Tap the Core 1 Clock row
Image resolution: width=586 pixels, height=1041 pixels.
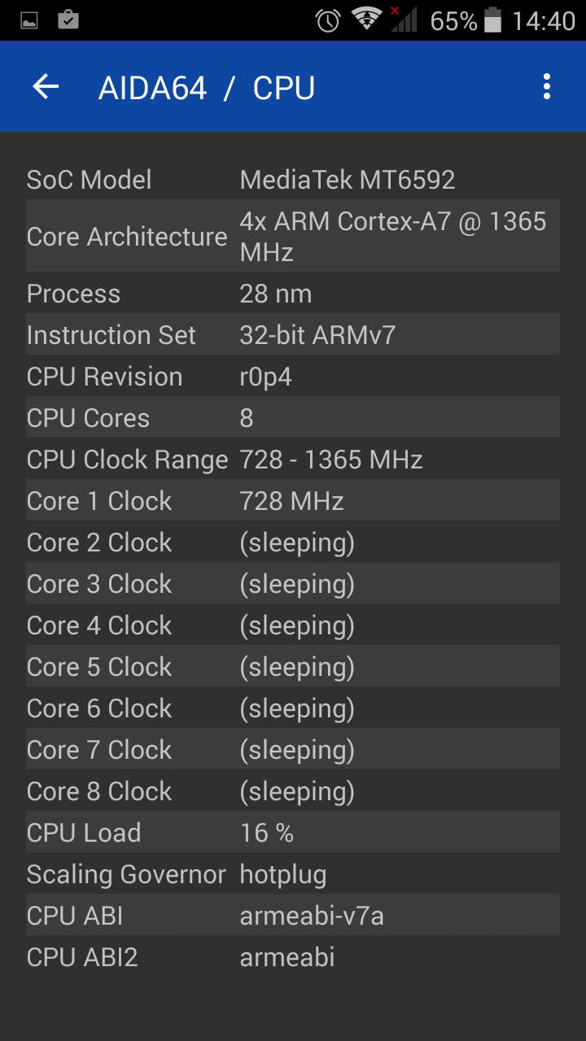click(x=292, y=501)
